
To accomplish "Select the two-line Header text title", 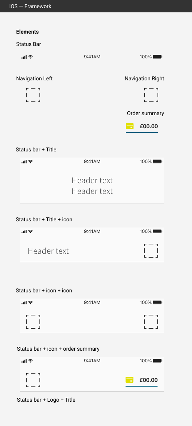I will tap(92, 185).
